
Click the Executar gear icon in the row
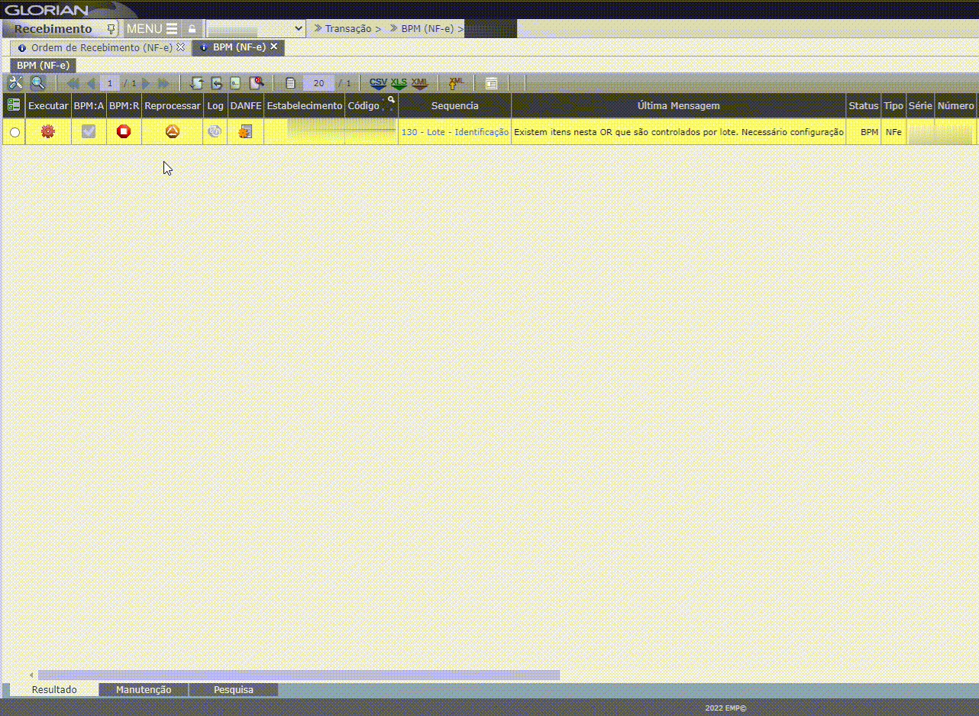tap(48, 132)
